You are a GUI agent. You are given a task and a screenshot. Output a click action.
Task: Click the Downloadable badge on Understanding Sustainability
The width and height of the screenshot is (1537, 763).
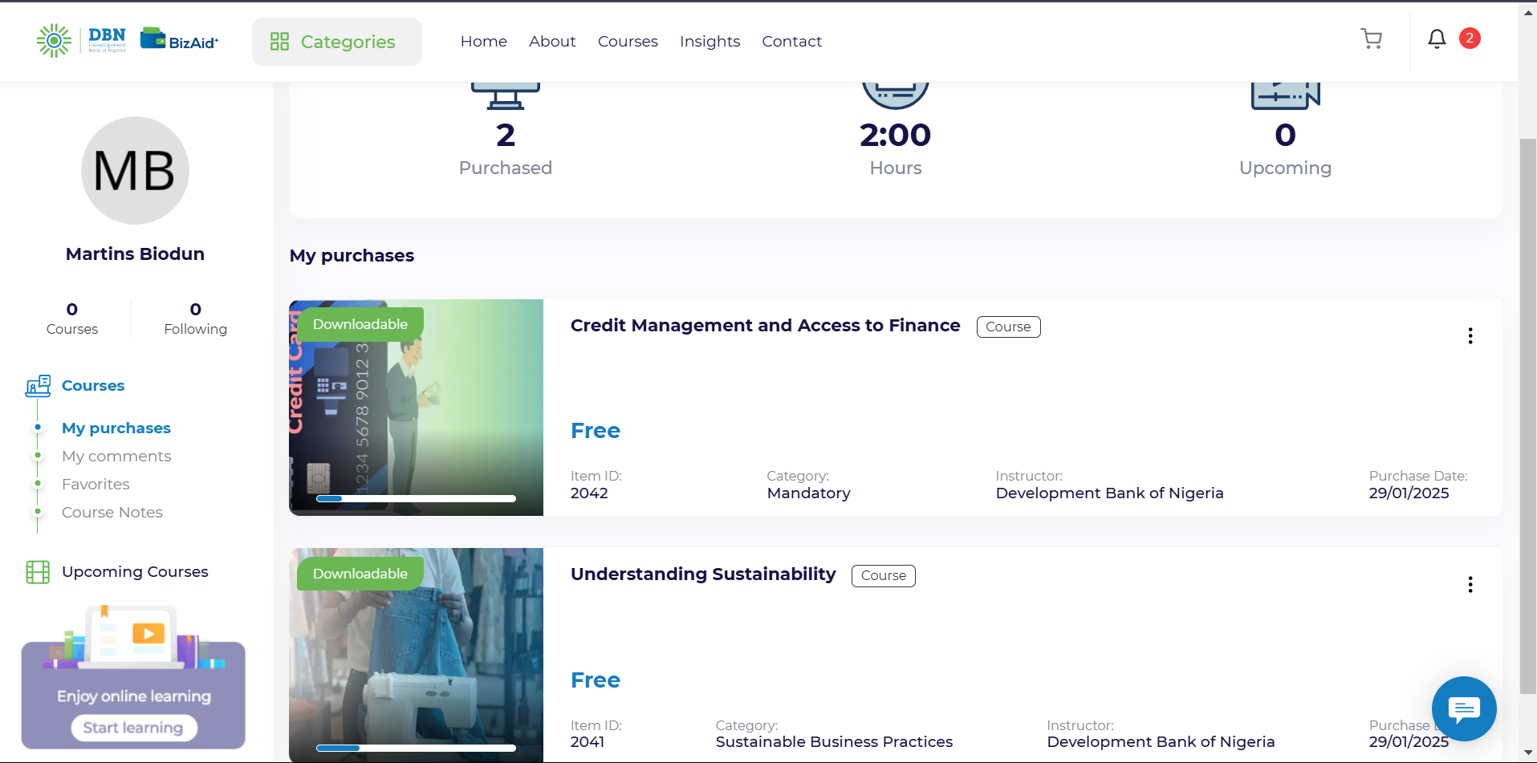pyautogui.click(x=360, y=574)
